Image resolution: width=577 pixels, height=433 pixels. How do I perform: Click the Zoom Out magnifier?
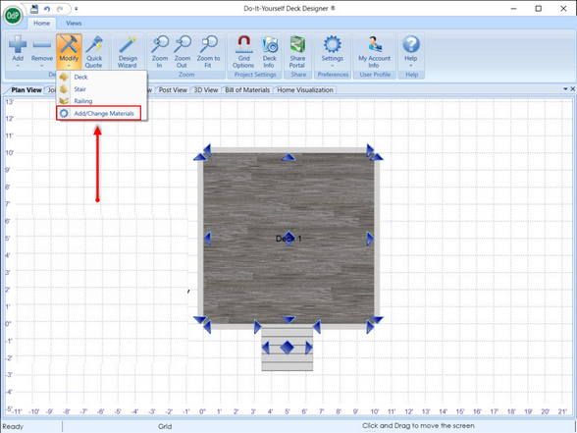tap(183, 52)
